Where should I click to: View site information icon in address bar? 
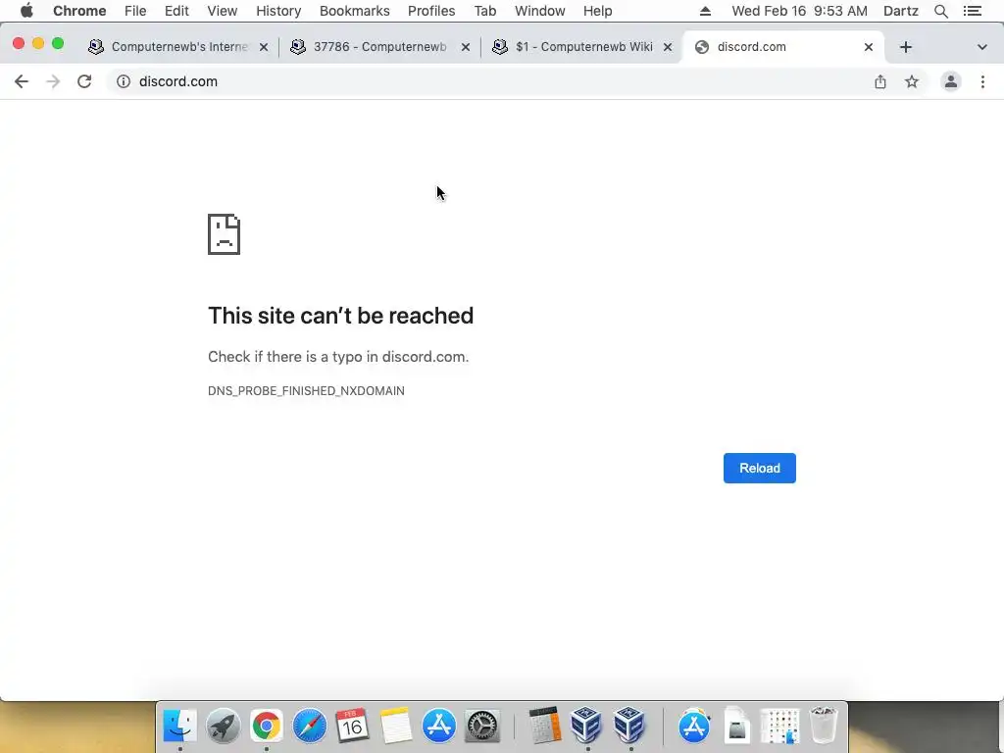click(124, 81)
